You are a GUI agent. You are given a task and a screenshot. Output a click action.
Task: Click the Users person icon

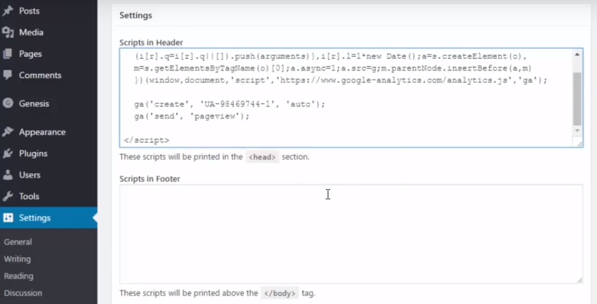coord(8,174)
